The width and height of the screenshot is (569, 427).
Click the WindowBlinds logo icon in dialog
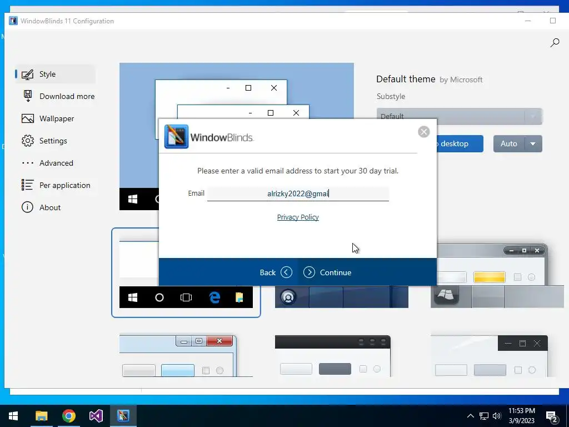tap(176, 137)
